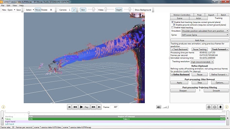Mute audio with the speaker icon
The image size is (230, 129).
159,107
